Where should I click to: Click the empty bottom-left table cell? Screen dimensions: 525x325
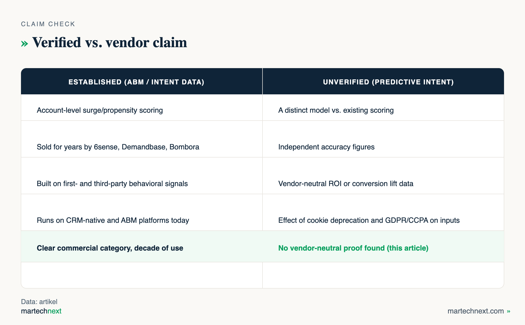[142, 275]
